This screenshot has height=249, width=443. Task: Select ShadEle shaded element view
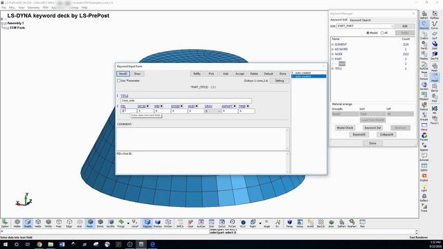tap(28, 223)
